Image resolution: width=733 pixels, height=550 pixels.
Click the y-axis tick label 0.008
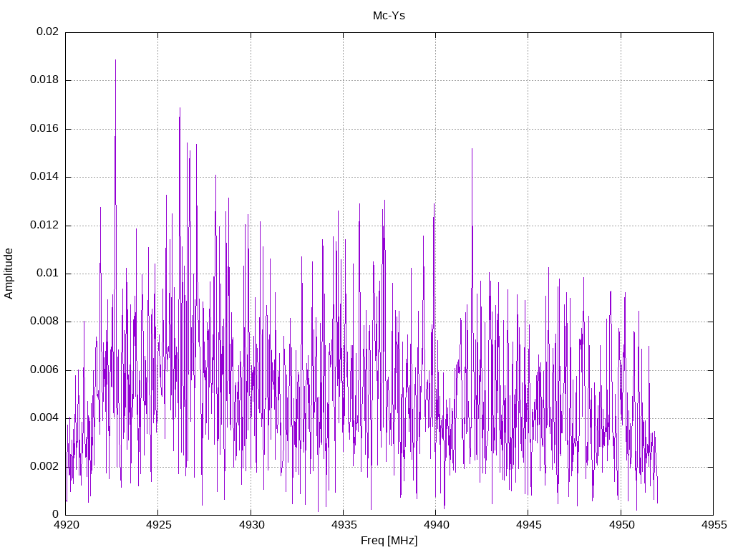point(44,322)
